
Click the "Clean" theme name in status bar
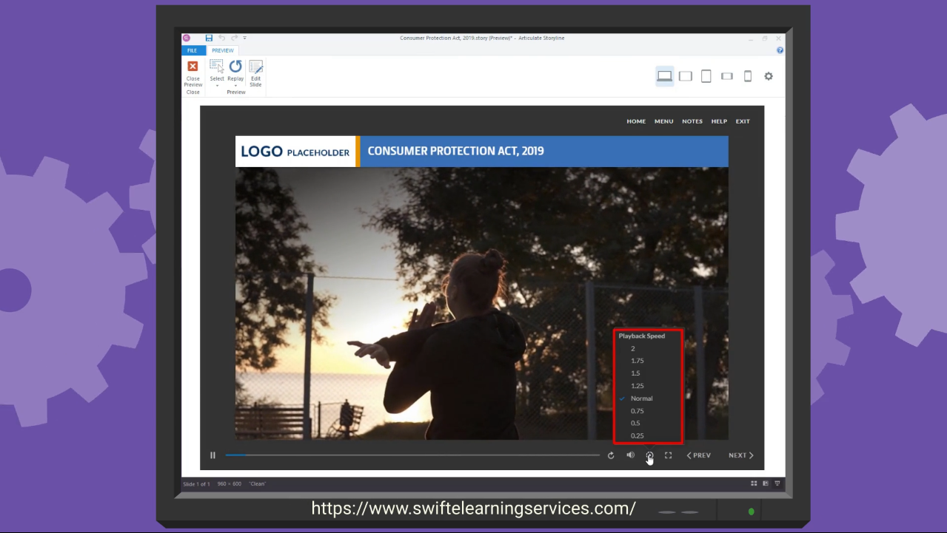point(258,484)
